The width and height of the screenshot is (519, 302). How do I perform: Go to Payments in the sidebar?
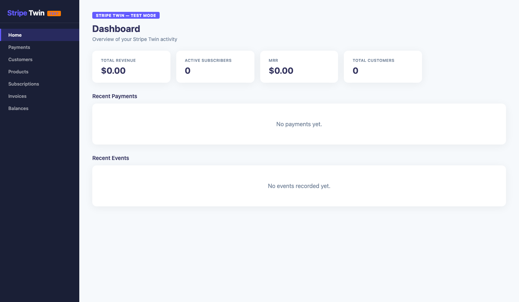pos(40,47)
